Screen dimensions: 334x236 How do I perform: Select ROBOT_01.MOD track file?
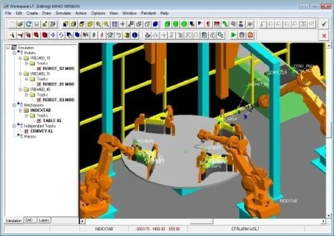(58, 84)
